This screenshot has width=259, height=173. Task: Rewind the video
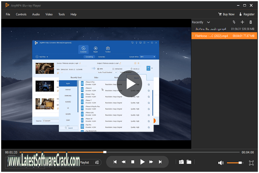(x=124, y=162)
